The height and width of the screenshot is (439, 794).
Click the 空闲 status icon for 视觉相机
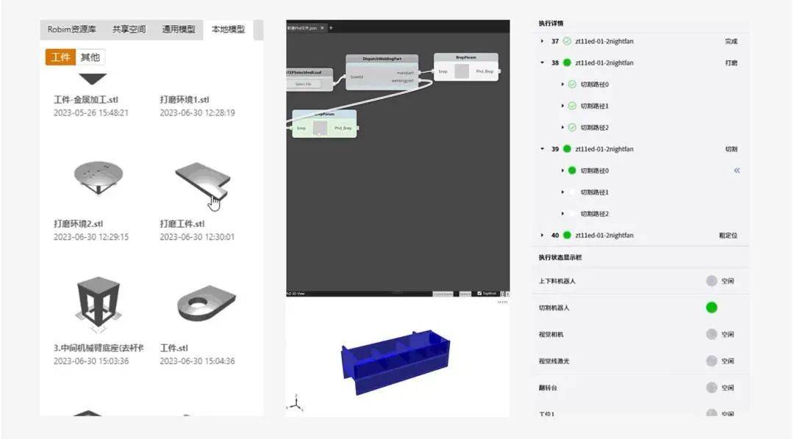tap(710, 333)
